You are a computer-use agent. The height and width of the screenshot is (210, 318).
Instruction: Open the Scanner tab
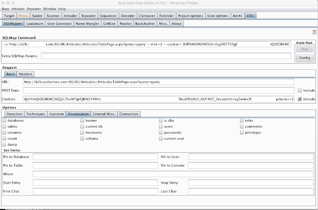(x=53, y=15)
